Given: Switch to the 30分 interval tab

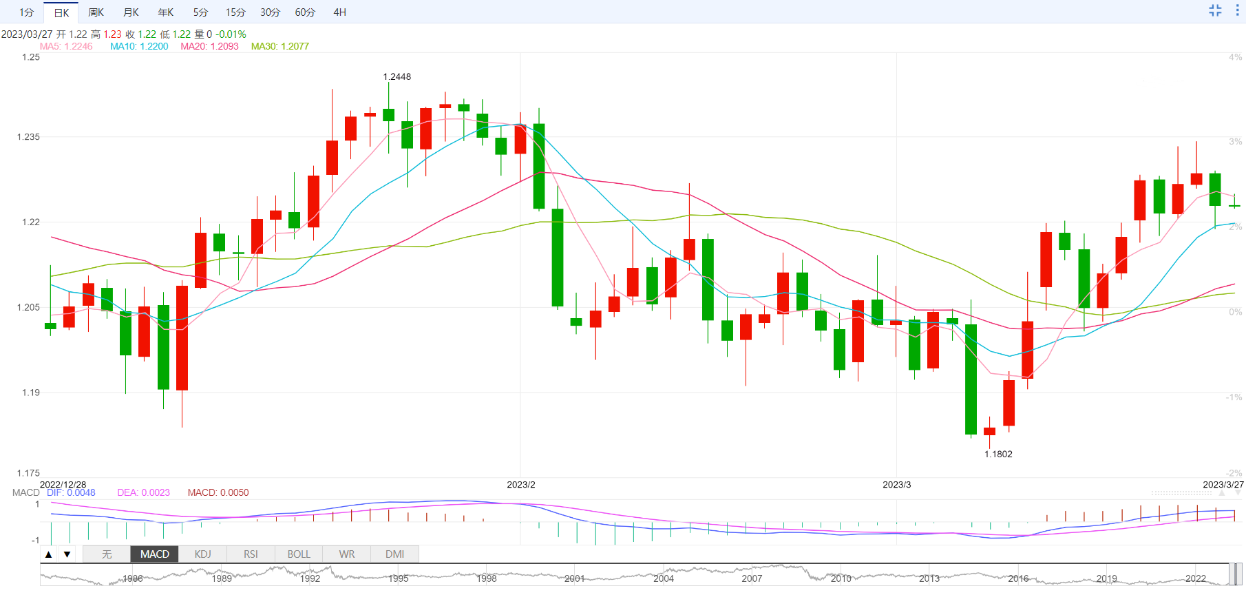Looking at the screenshot, I should (271, 12).
